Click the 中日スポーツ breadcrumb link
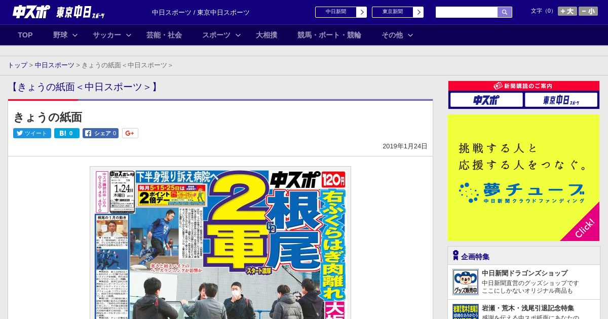608x319 pixels. [55, 65]
